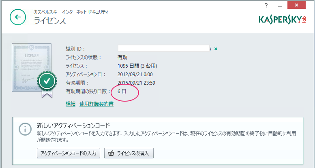Open help with the question mark icon
315x168 pixels.
(266, 5)
